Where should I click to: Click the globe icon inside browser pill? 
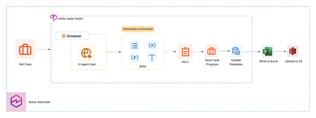tap(64, 36)
